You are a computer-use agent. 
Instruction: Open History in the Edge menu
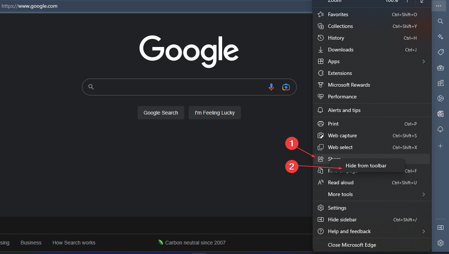point(371,38)
